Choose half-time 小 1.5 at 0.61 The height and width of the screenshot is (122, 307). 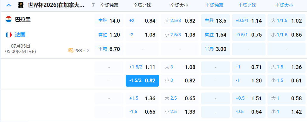(286, 81)
